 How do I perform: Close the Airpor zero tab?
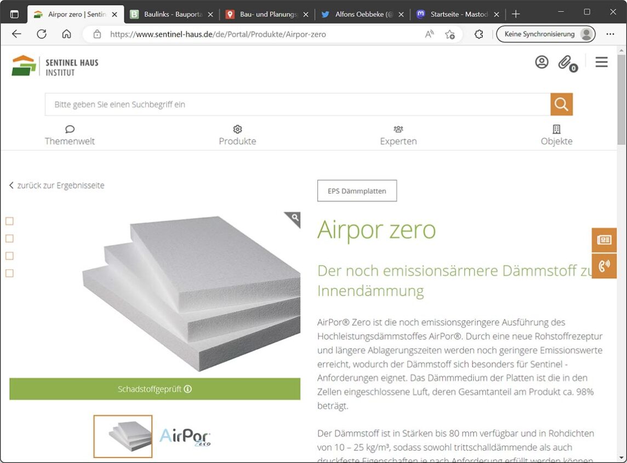pyautogui.click(x=115, y=14)
